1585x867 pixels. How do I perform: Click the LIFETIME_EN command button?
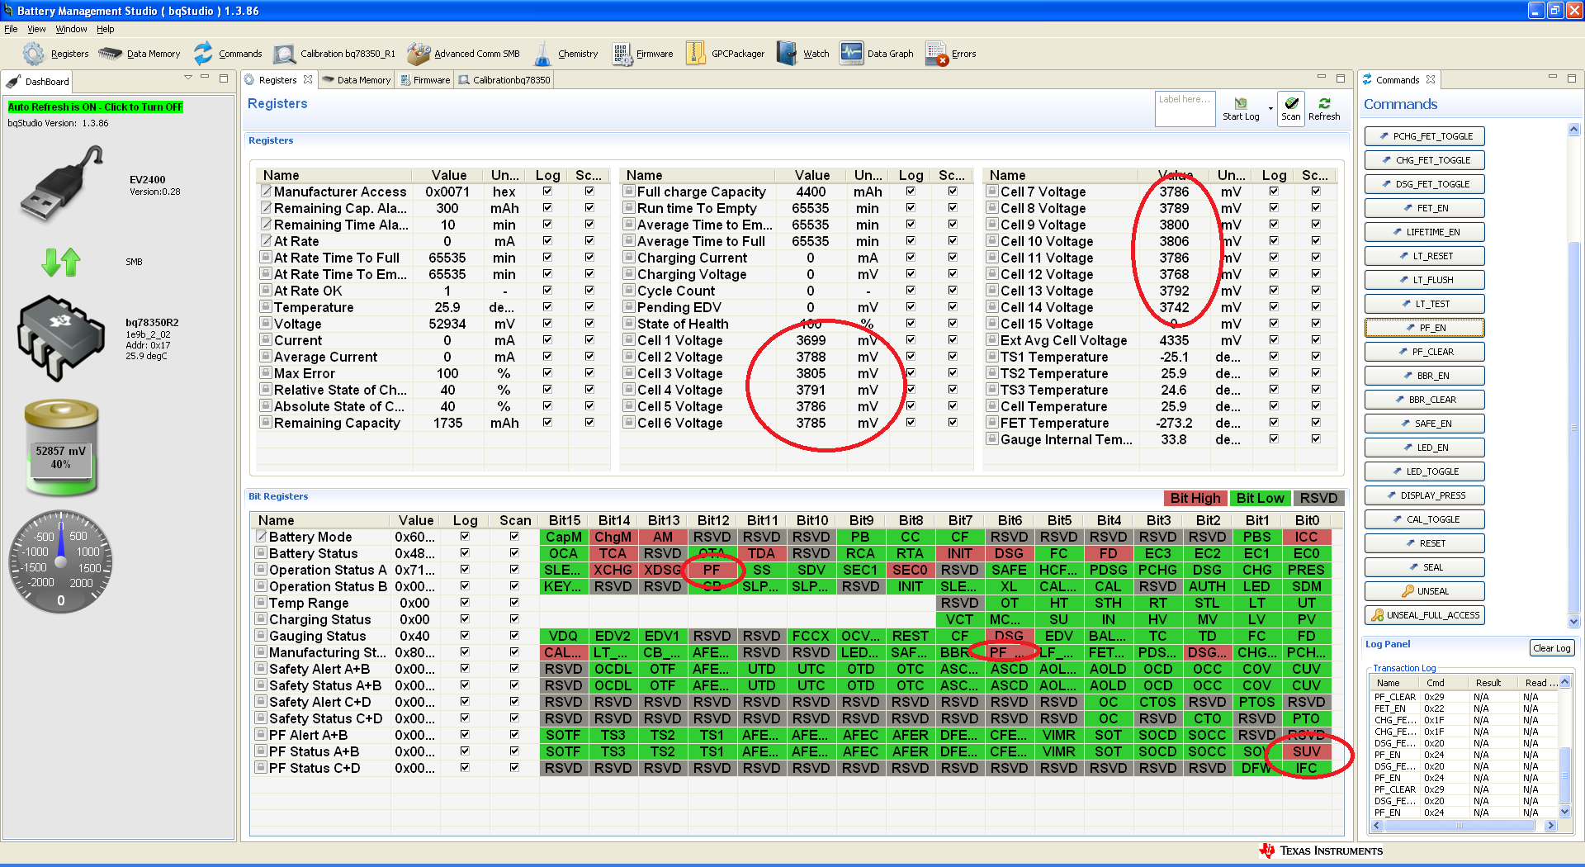[x=1424, y=232]
